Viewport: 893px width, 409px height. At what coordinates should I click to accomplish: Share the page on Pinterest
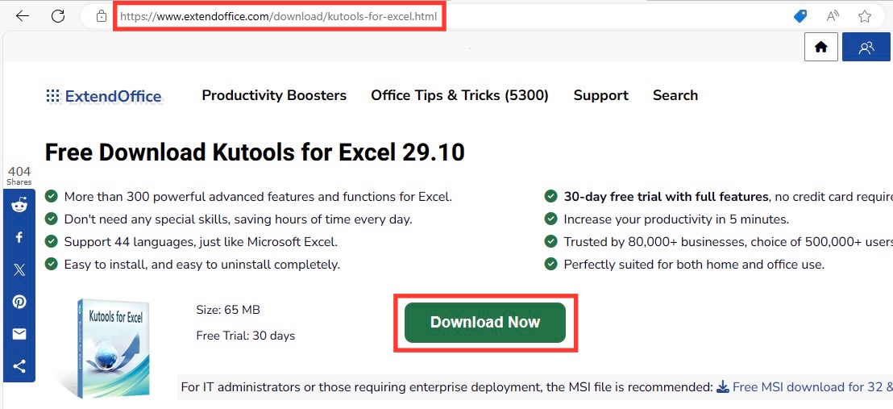pyautogui.click(x=19, y=302)
